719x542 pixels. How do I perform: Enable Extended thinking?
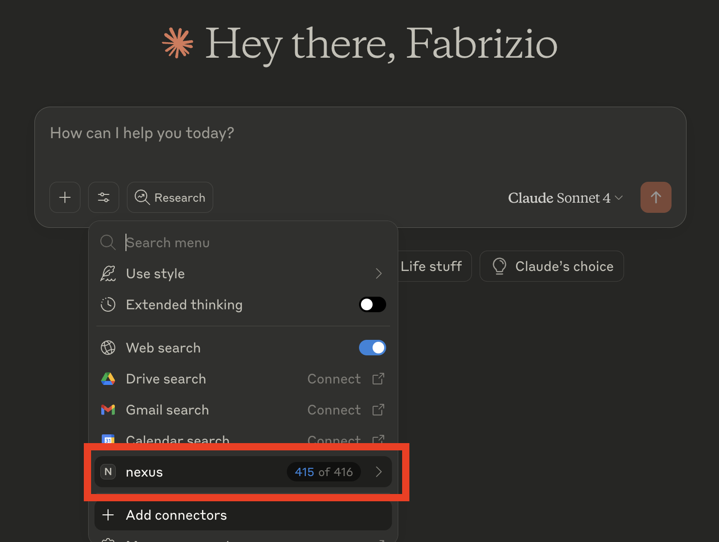[x=373, y=304]
